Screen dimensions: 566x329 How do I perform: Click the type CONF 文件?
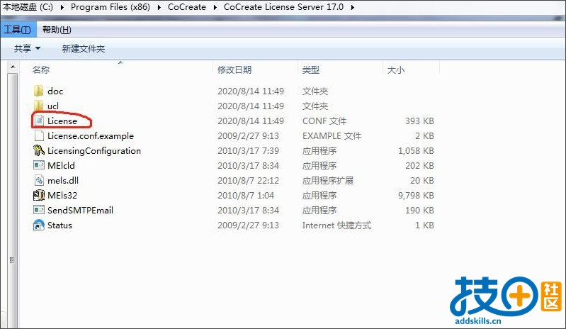[324, 121]
